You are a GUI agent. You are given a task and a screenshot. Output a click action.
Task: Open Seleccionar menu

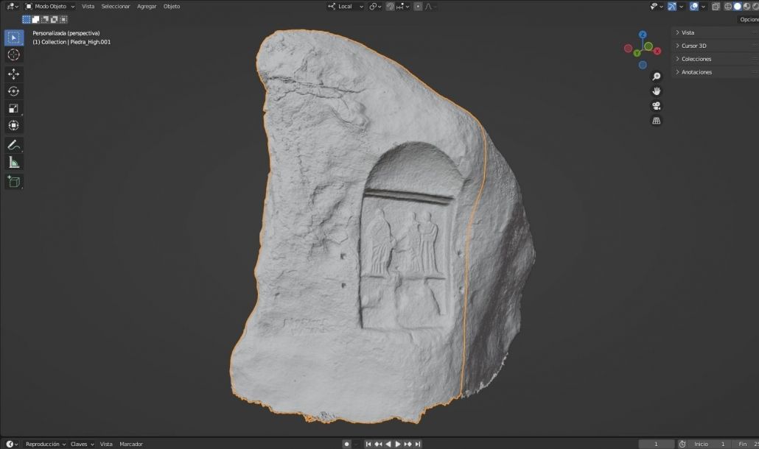[116, 7]
